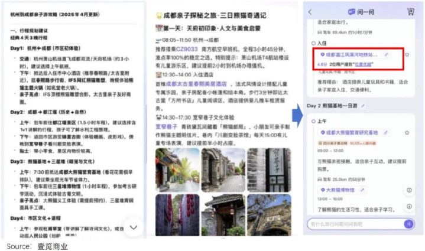Click the car icon beside 驾车 25.0km

click(x=320, y=180)
